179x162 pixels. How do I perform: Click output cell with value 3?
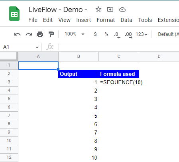tap(79, 99)
